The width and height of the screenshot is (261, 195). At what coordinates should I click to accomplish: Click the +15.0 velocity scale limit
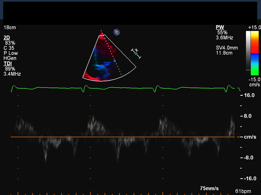(x=254, y=28)
